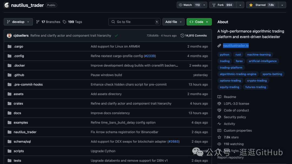Open the .pre-commit-hooks folder icon
Screen dimensions: 292x164
pyautogui.click(x=9, y=84)
